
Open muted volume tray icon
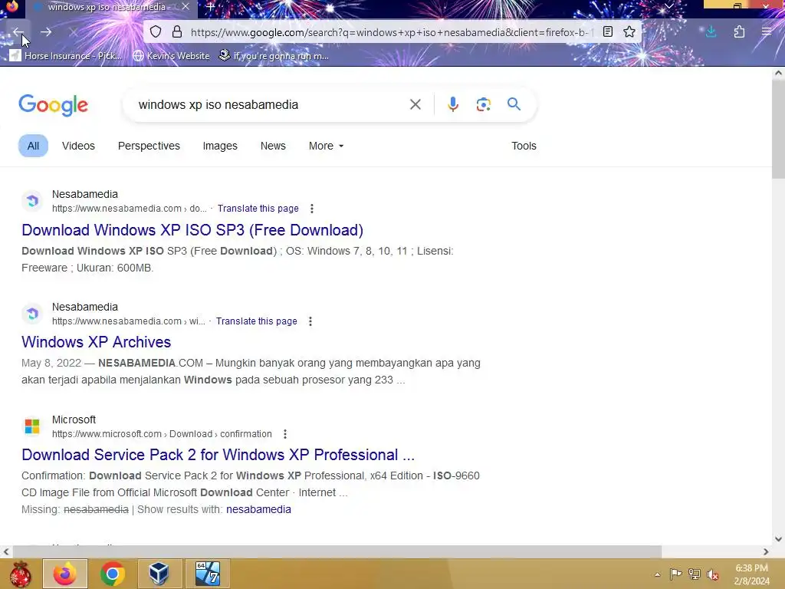(x=713, y=574)
